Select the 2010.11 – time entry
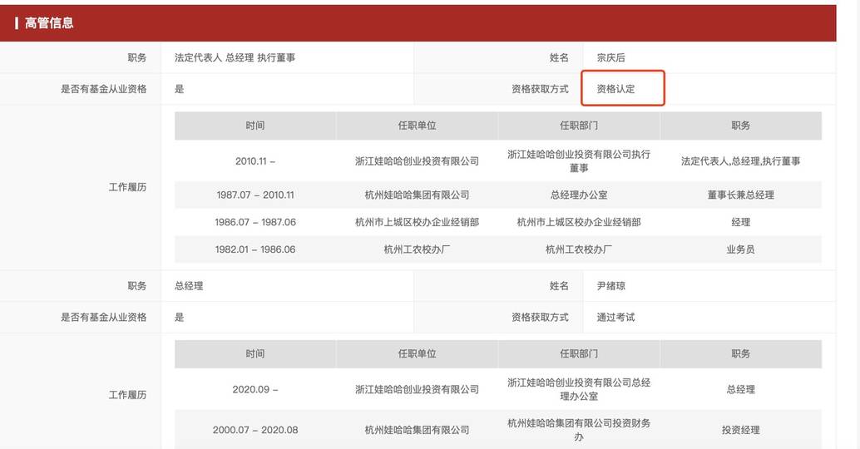This screenshot has height=449, width=860. coord(255,161)
